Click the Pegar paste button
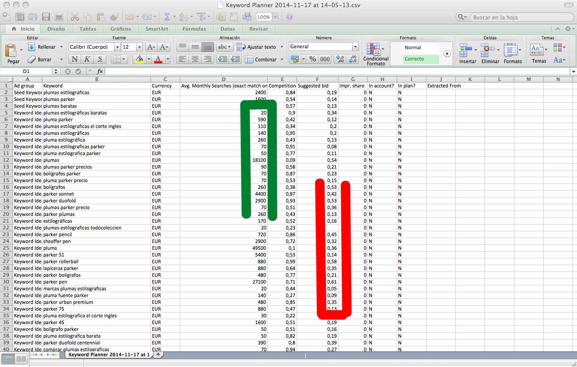This screenshot has width=577, height=367. tap(13, 54)
